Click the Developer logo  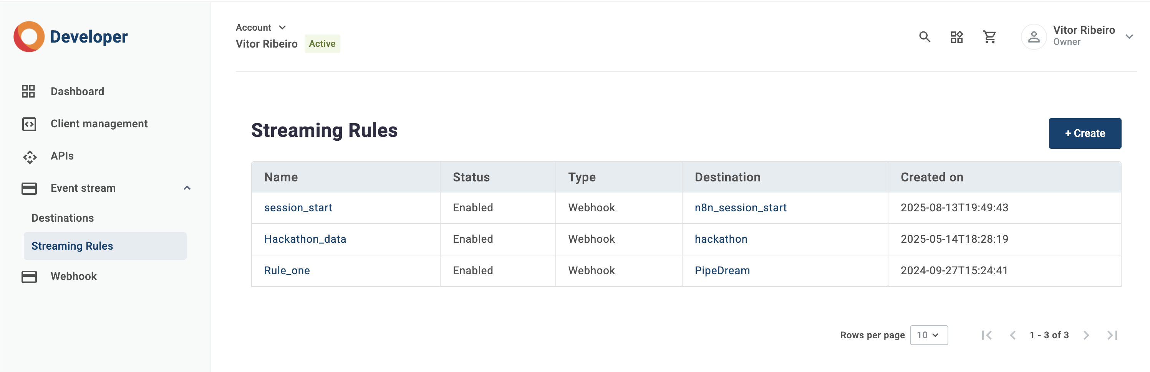[71, 37]
